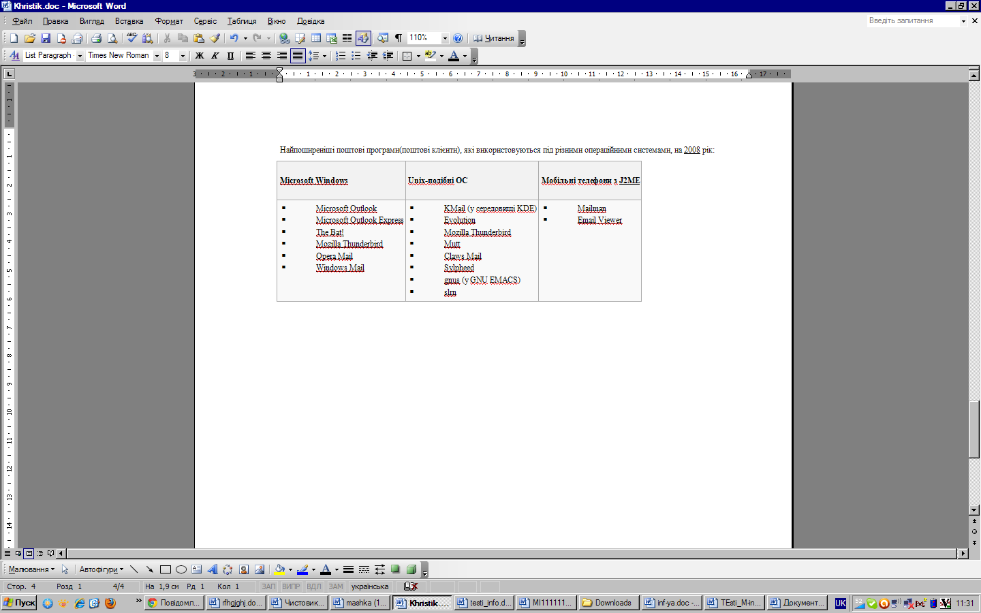Apply numbered list
This screenshot has height=613, width=981.
340,56
